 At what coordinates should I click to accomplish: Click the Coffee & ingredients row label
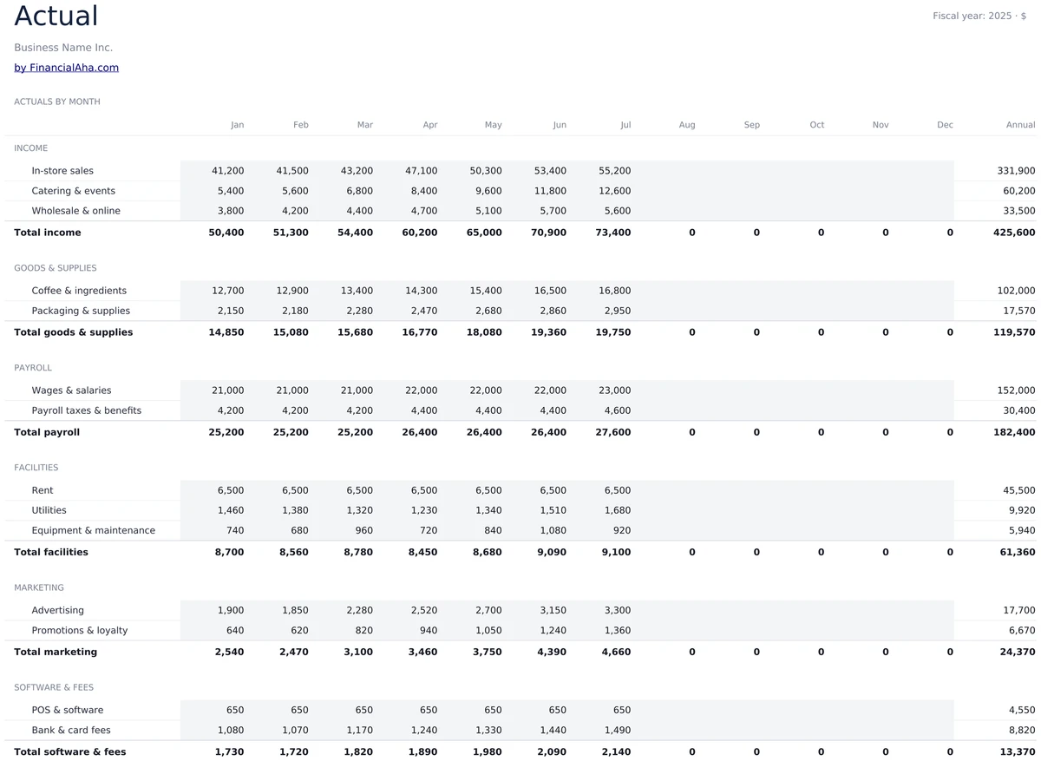[79, 291]
